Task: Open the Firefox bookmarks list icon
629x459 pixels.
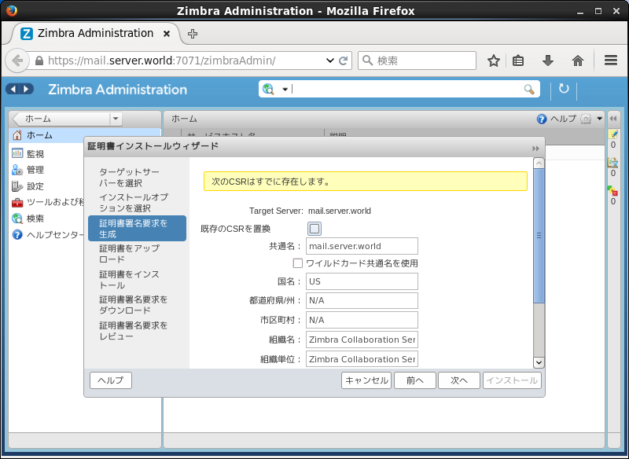Action: point(518,61)
